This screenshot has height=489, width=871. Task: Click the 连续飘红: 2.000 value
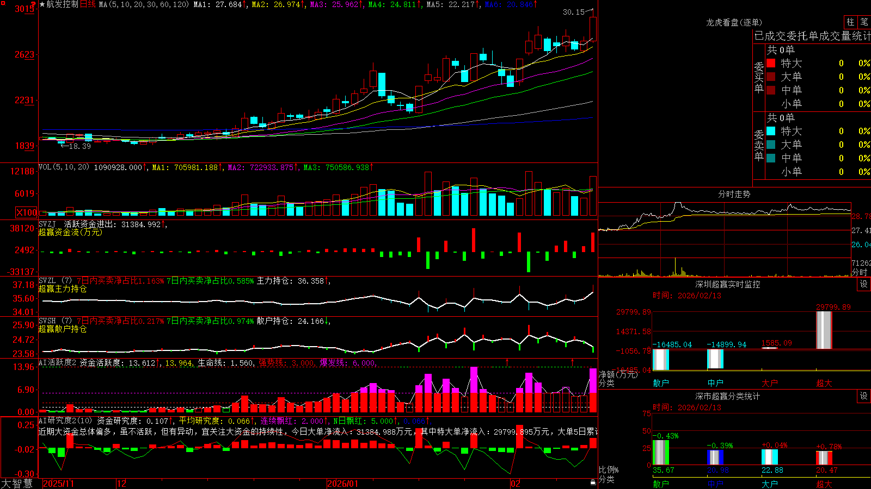(292, 421)
